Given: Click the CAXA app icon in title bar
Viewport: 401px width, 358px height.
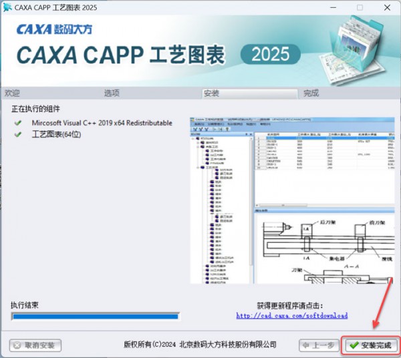Looking at the screenshot, I should [7, 7].
